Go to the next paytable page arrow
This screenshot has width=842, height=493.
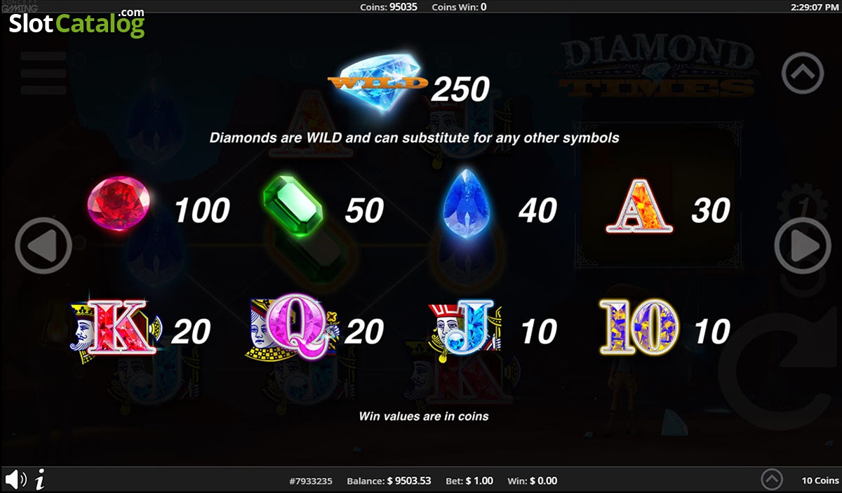pos(803,246)
